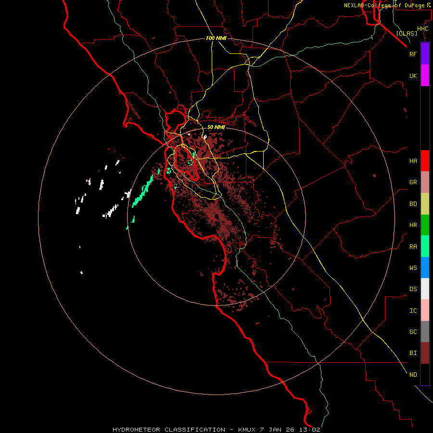Click the brown BI legend color swatch

tap(425, 353)
